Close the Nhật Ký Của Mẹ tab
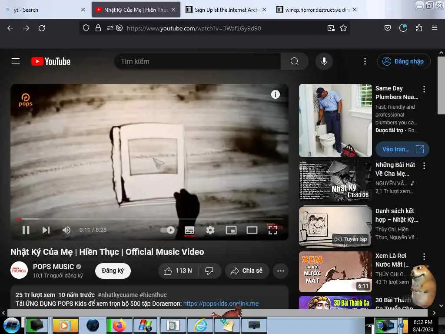This screenshot has width=445, height=334. 173,10
